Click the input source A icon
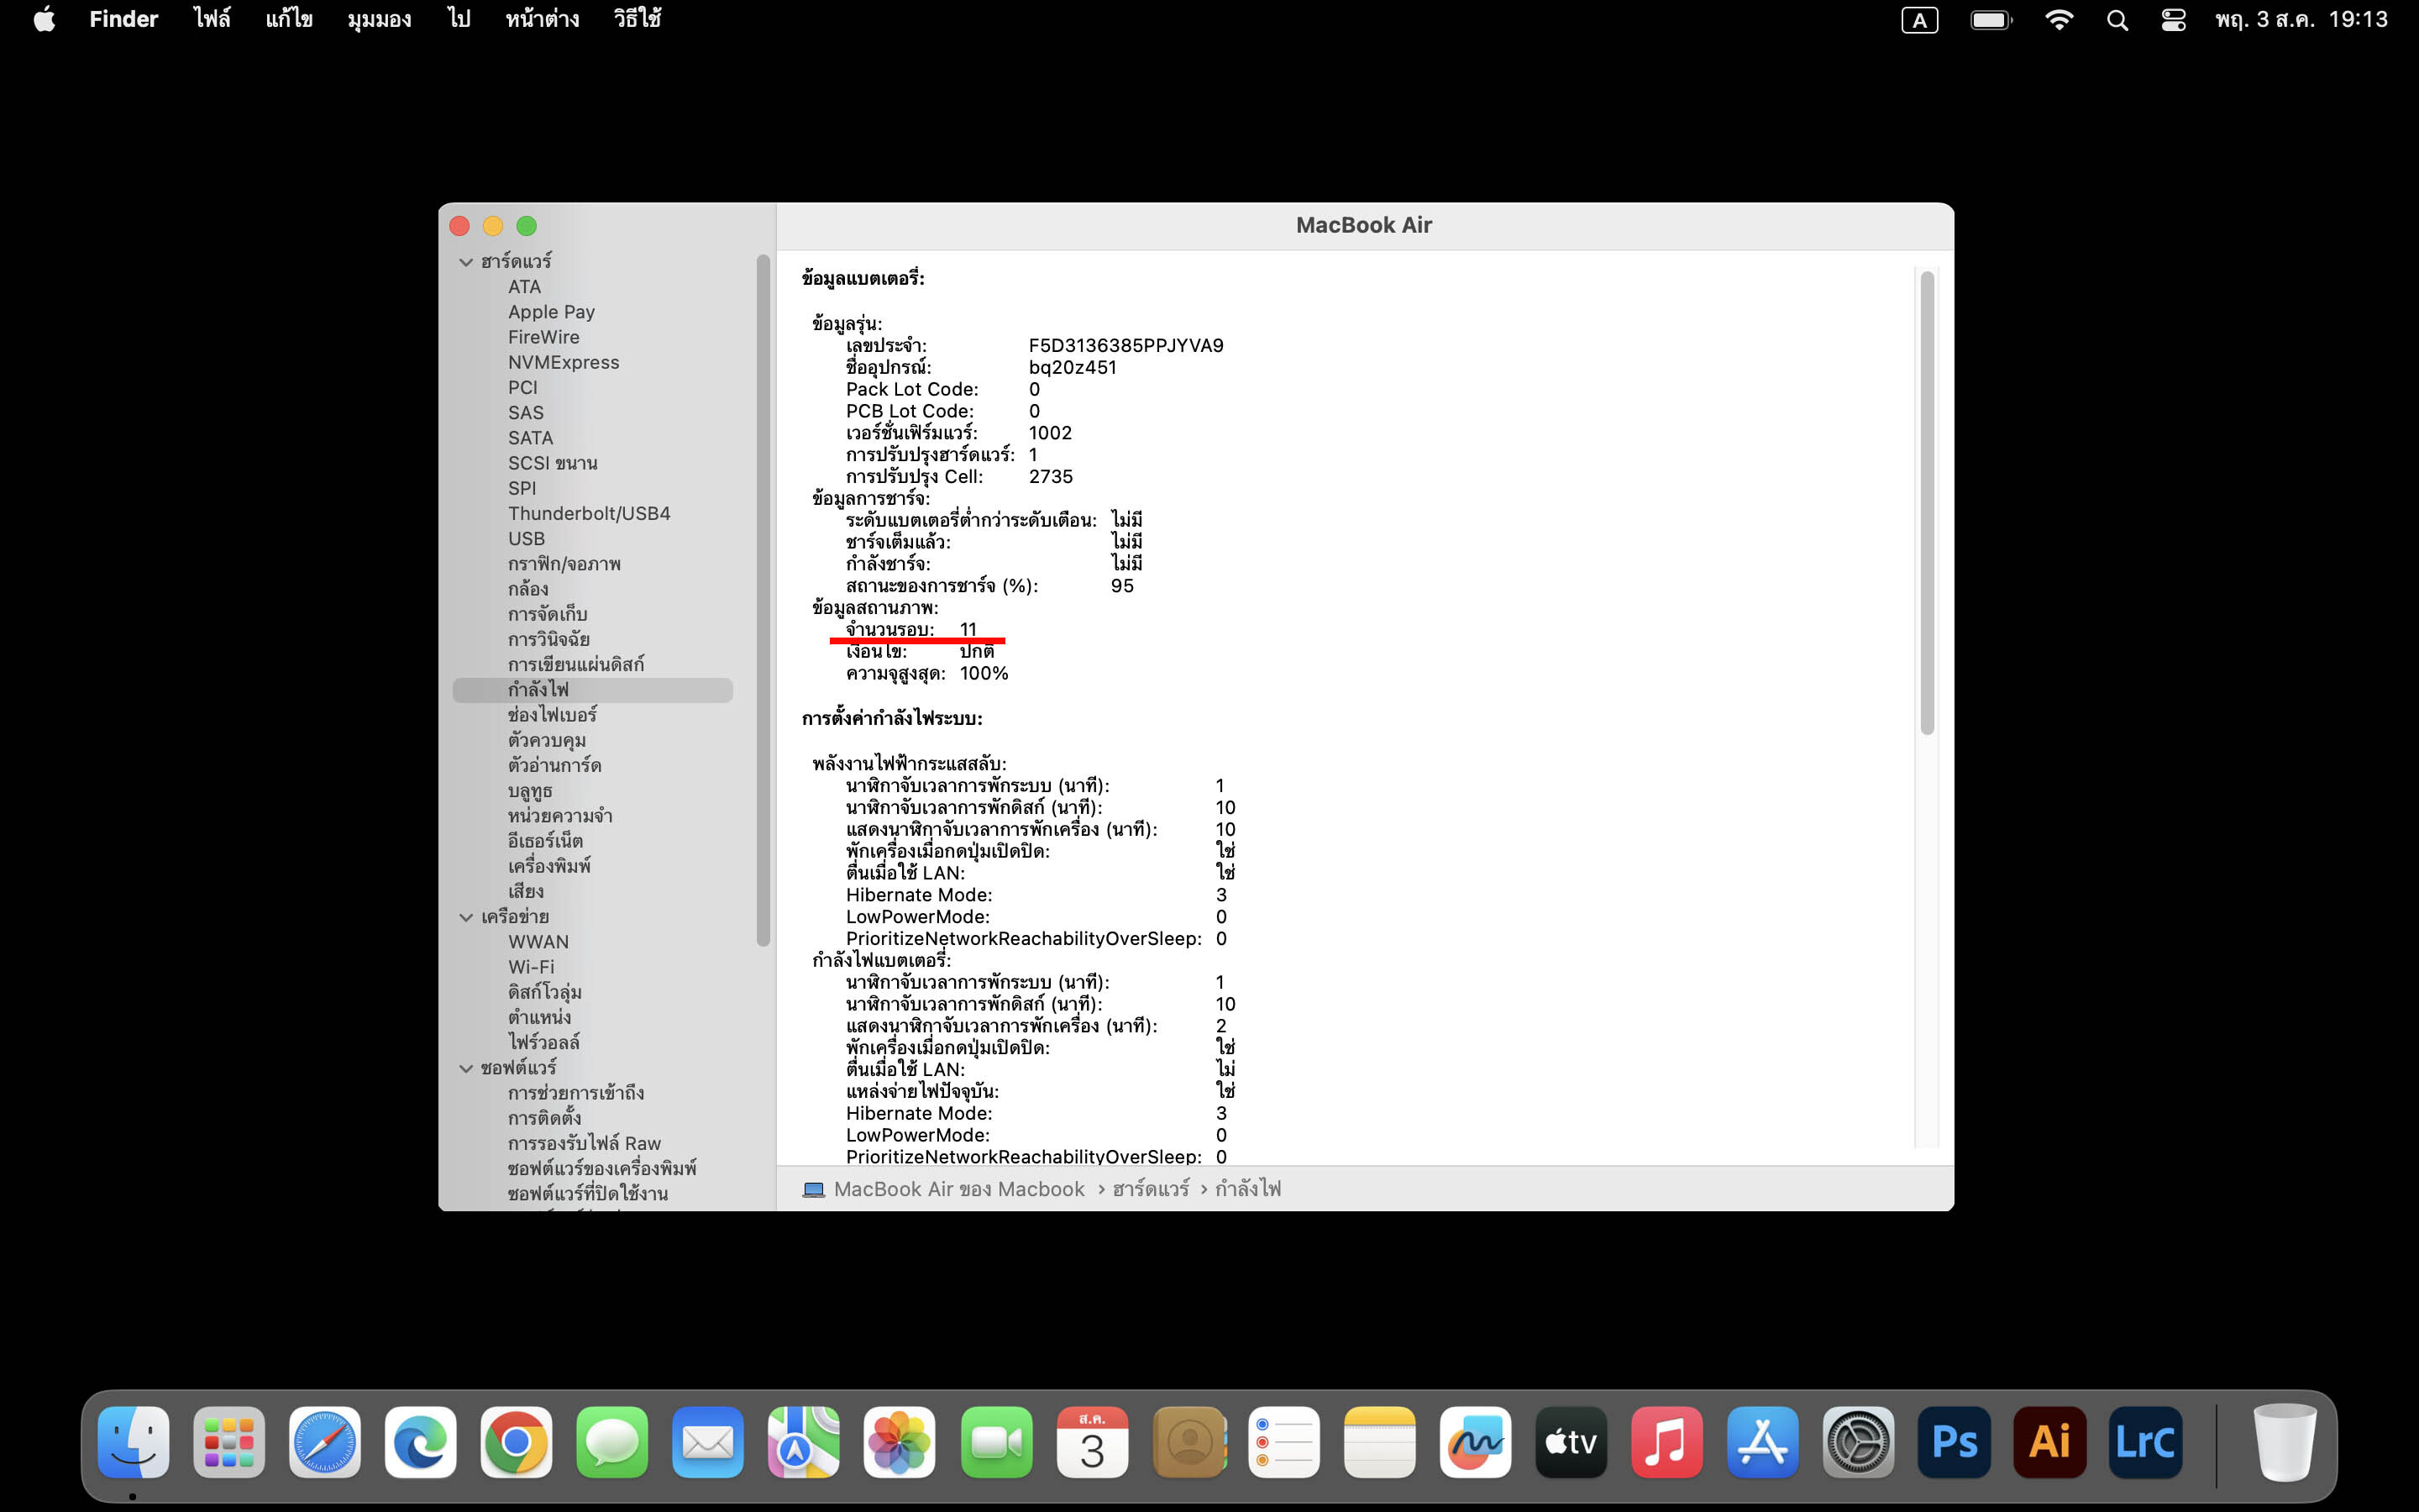2419x1512 pixels. click(1919, 20)
